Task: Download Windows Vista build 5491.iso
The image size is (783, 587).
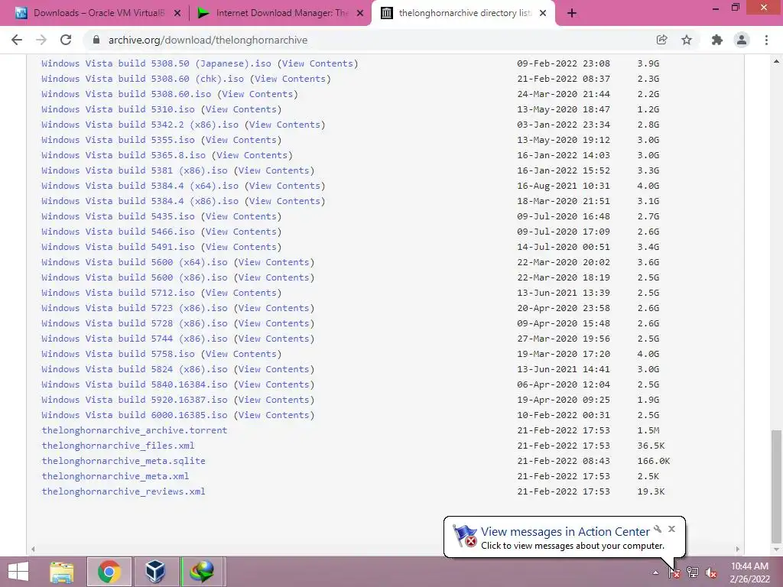Action: point(118,247)
